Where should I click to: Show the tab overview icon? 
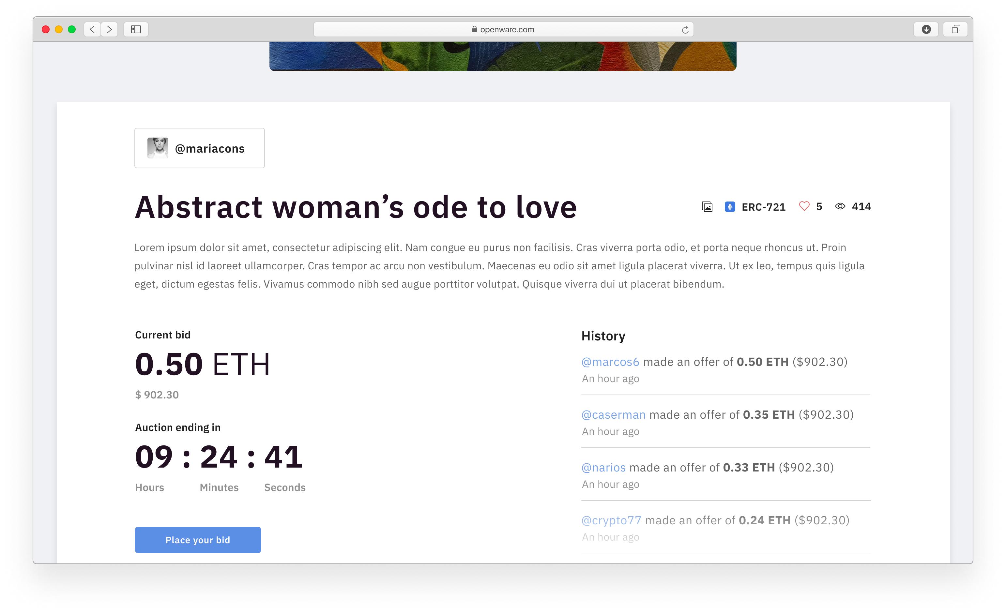click(x=955, y=29)
